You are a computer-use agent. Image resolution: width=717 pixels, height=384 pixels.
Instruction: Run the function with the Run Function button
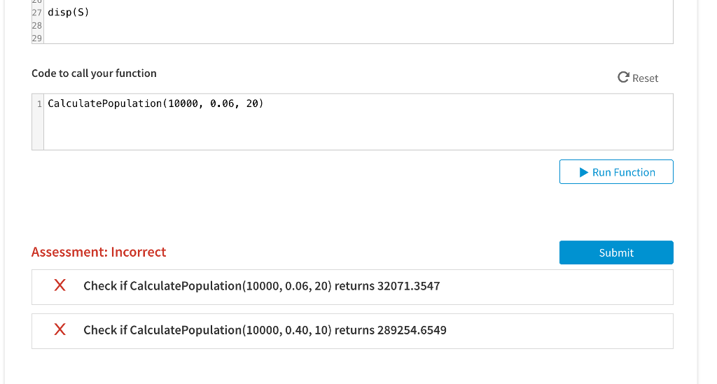coord(616,171)
